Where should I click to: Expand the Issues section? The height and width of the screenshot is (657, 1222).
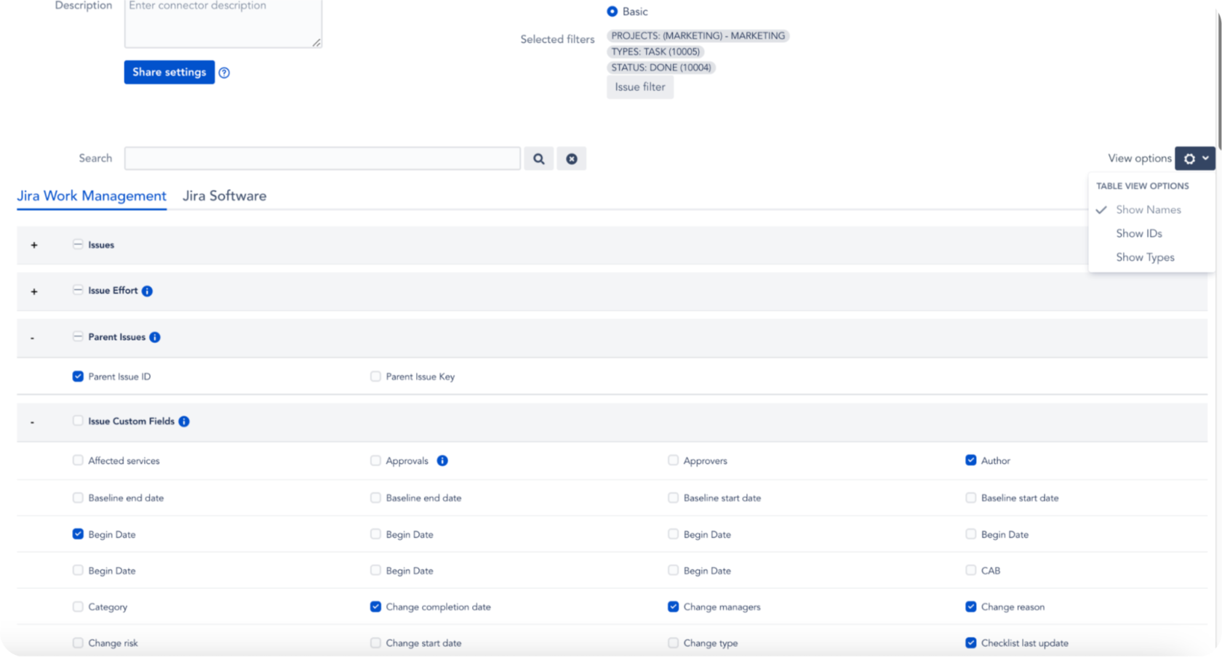[33, 245]
